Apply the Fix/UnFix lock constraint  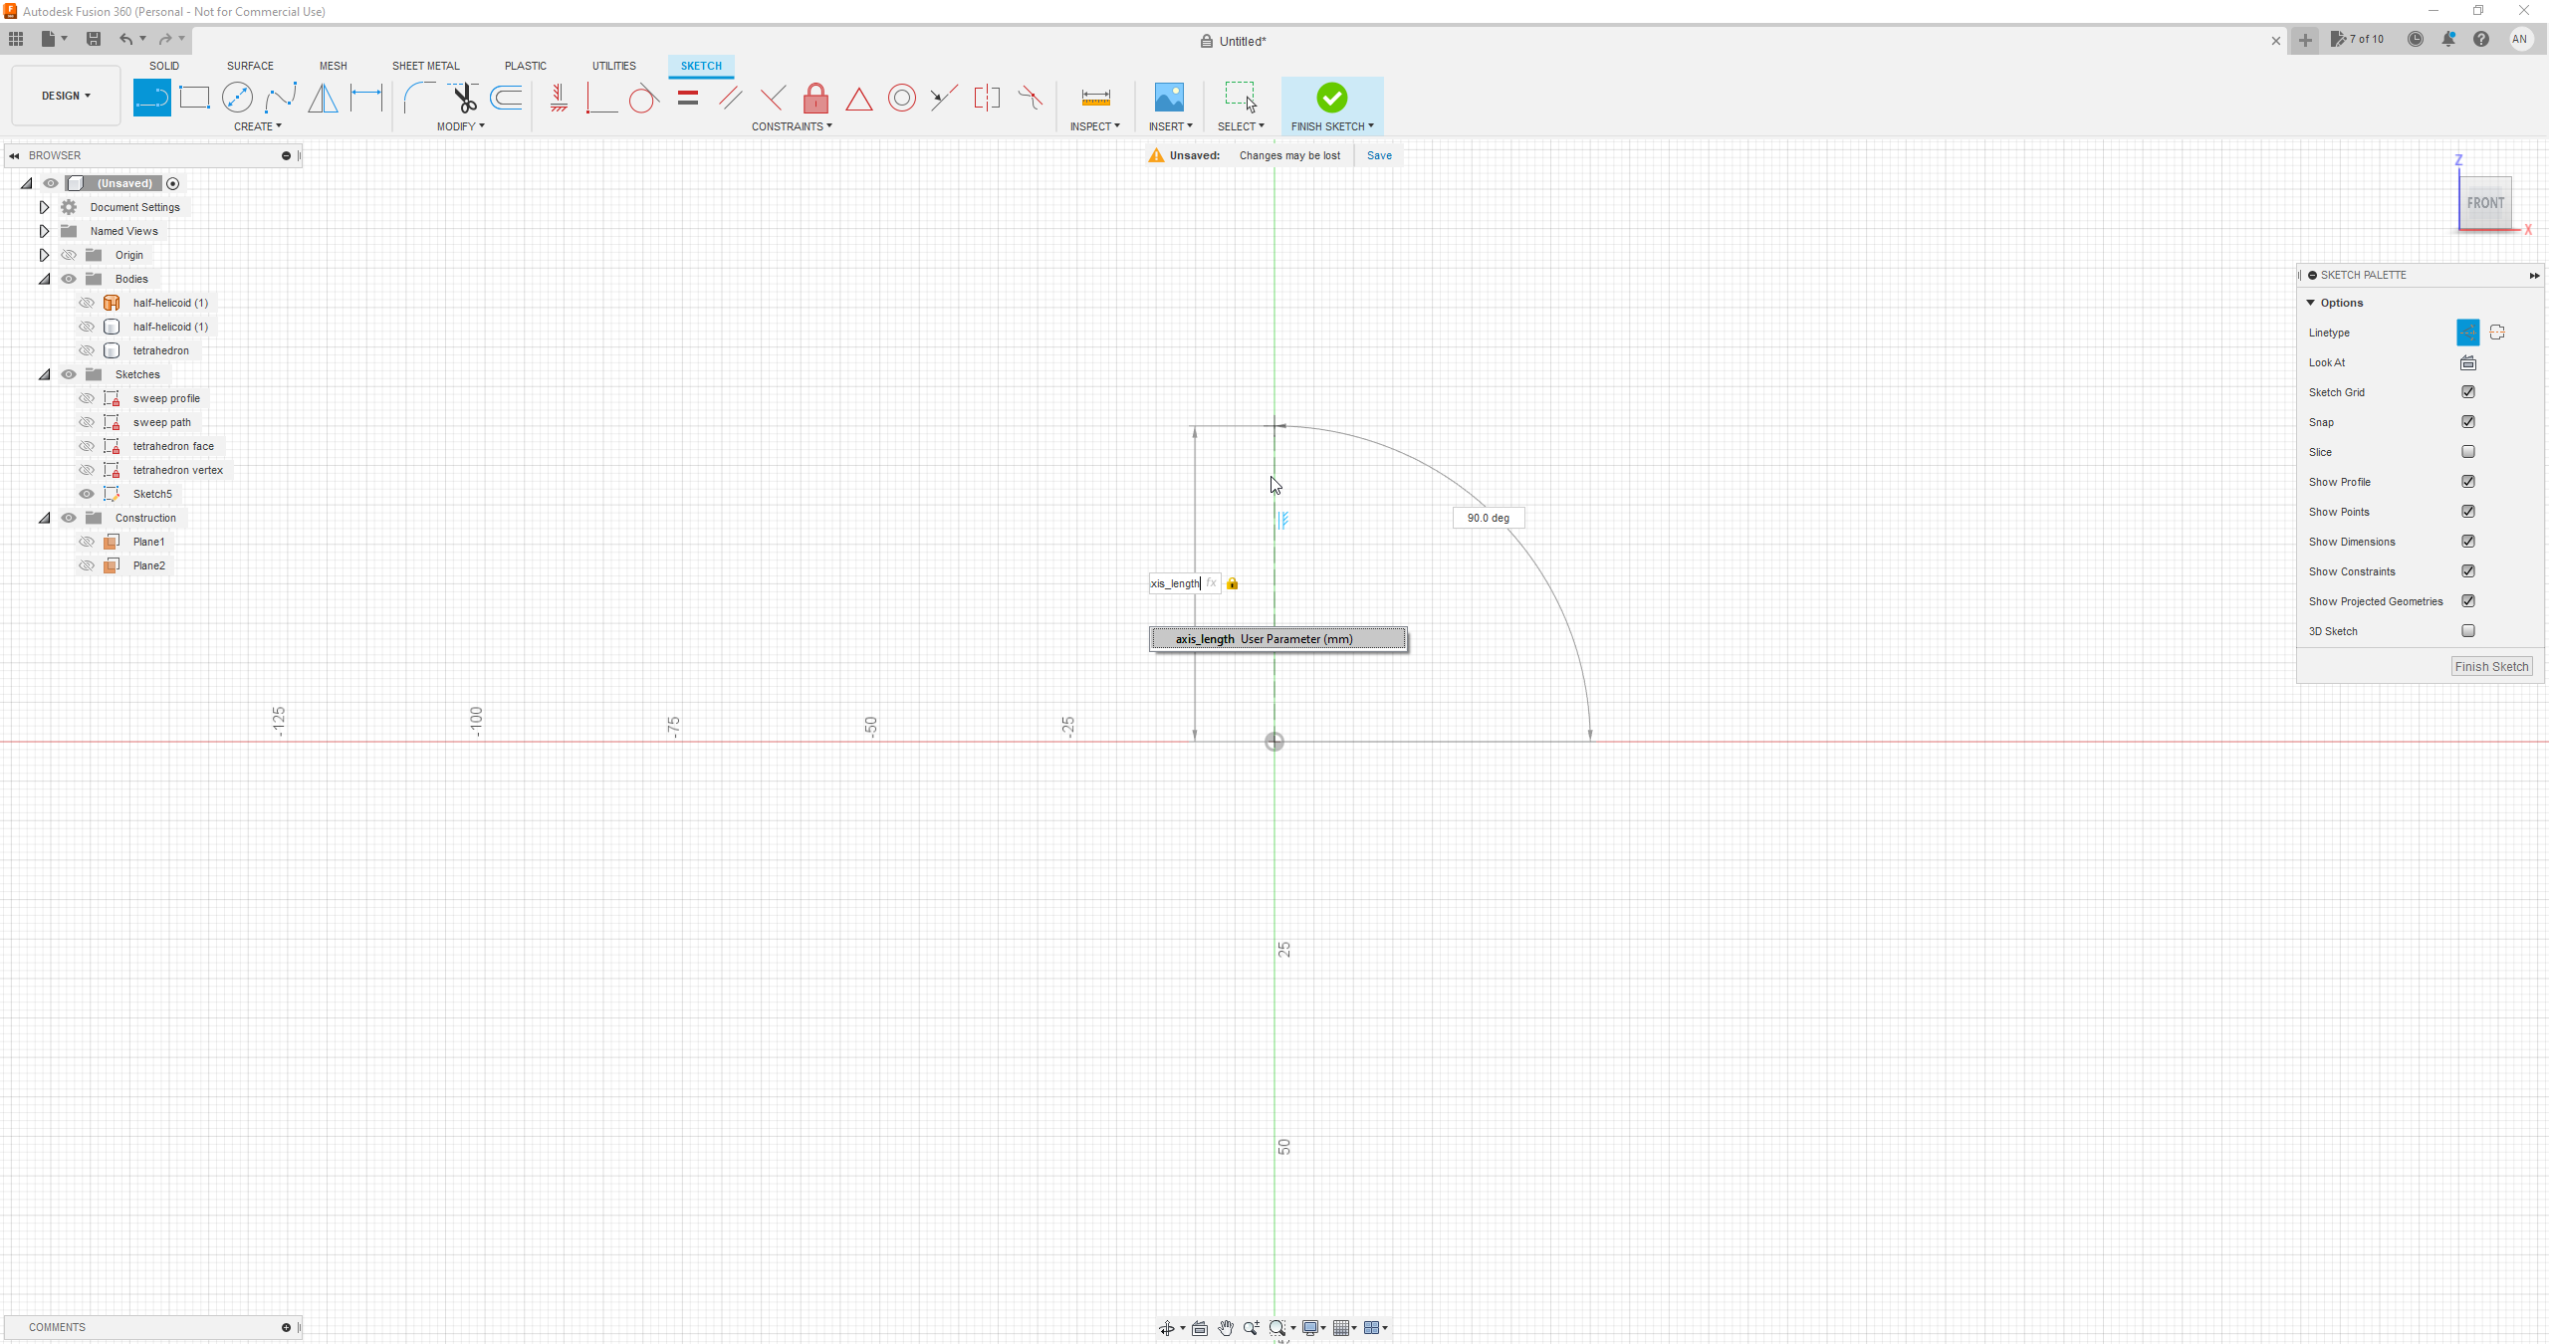click(x=814, y=98)
